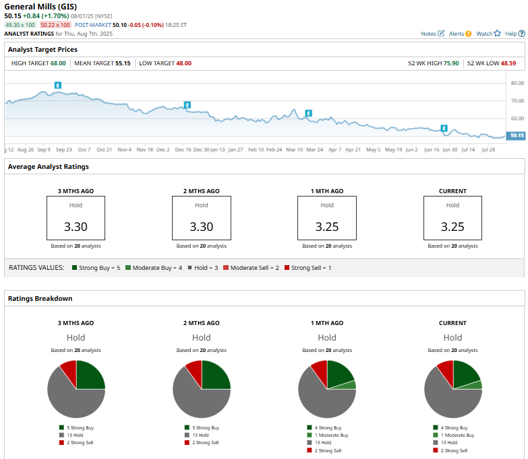Open the Notes edit icon
This screenshot has width=528, height=459.
click(441, 33)
